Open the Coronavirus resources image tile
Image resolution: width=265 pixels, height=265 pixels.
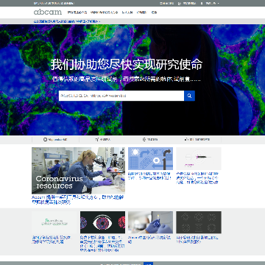tap(78, 171)
